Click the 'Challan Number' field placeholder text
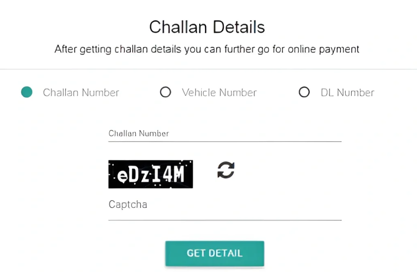Screen dimensions: 417x272 coord(138,134)
